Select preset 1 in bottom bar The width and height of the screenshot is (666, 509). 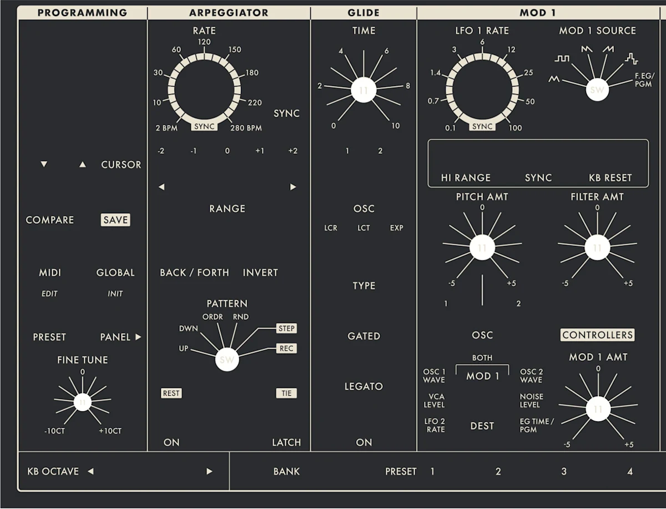click(432, 471)
